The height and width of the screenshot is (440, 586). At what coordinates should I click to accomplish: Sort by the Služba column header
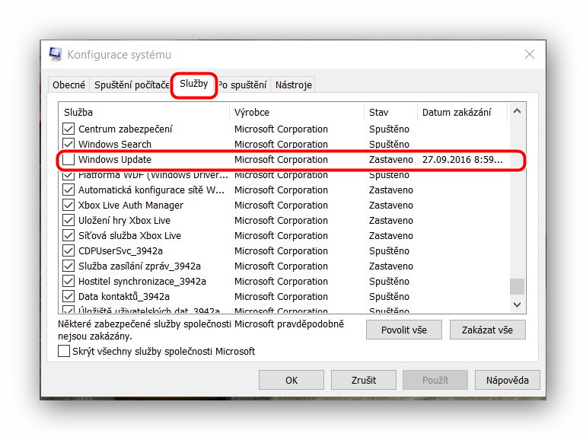144,112
